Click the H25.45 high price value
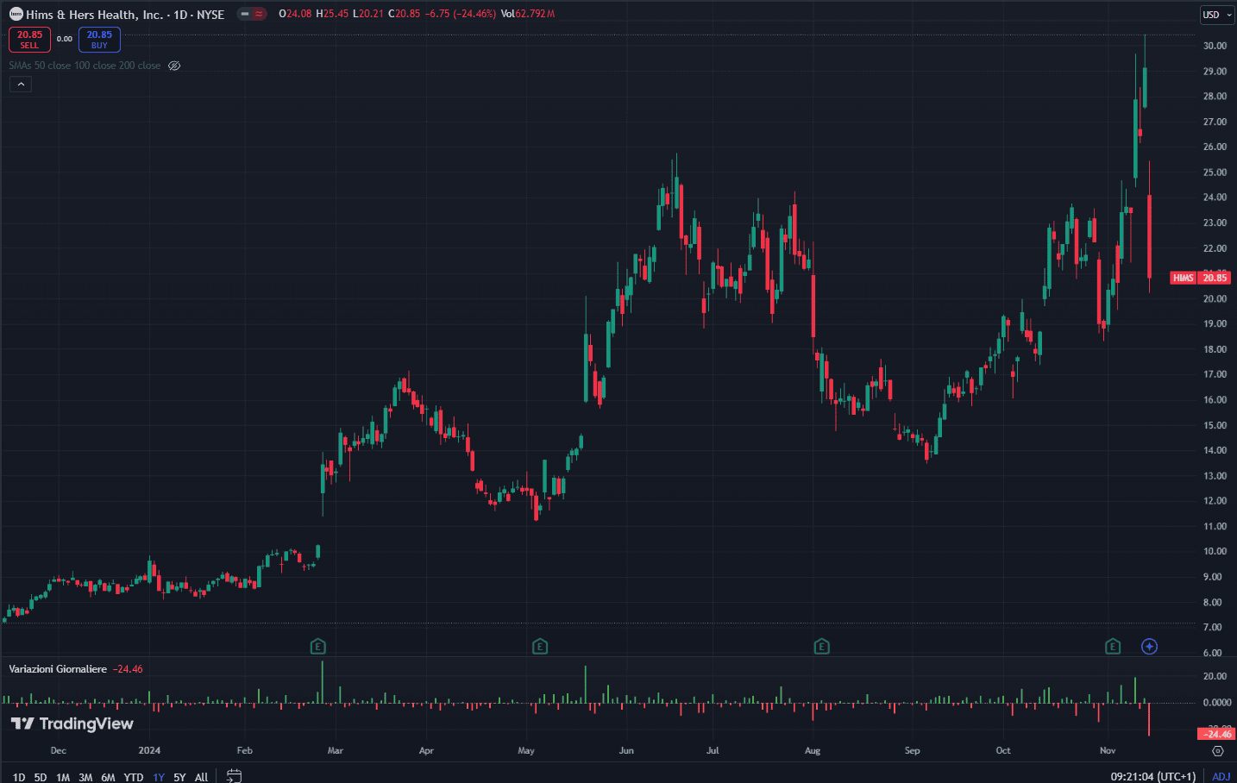This screenshot has height=783, width=1237. click(x=332, y=14)
